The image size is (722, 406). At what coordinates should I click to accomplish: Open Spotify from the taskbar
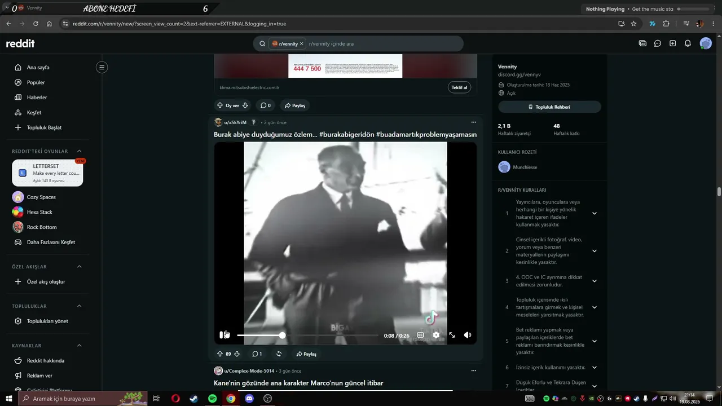coord(212,399)
